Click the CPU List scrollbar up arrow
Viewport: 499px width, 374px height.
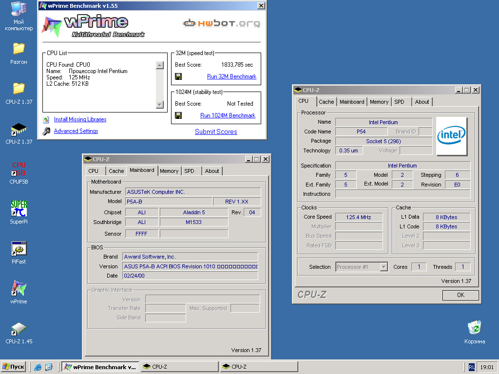(160, 65)
